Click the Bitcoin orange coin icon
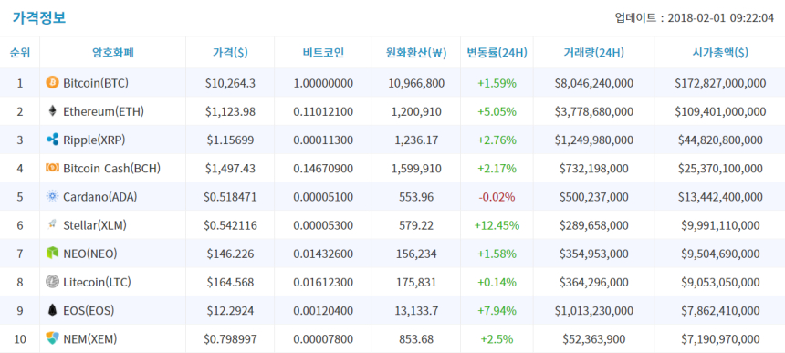 point(52,82)
